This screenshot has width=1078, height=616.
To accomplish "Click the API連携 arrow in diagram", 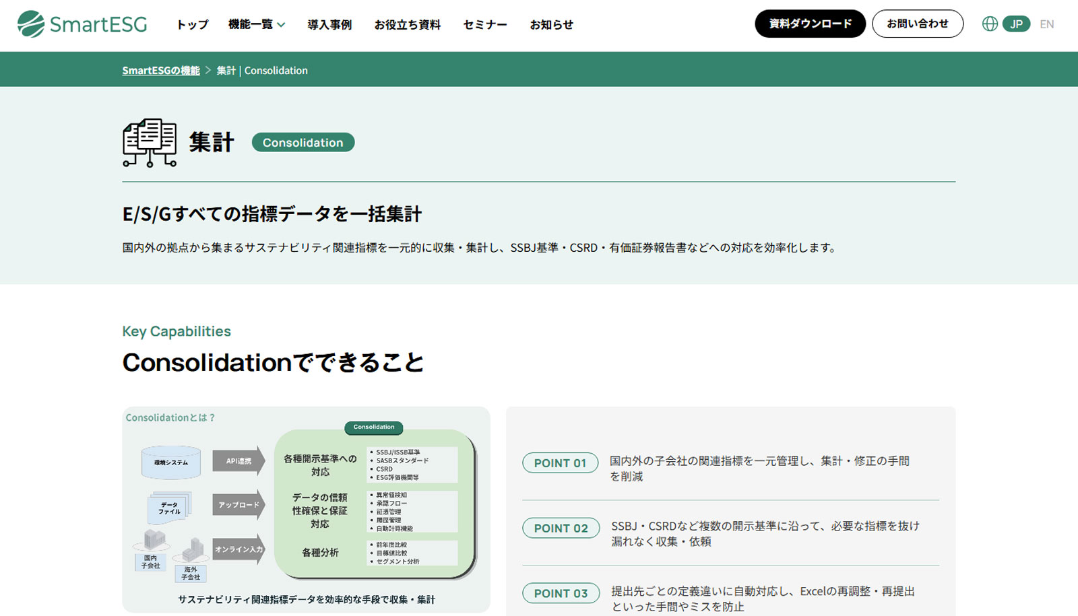I will [x=239, y=461].
